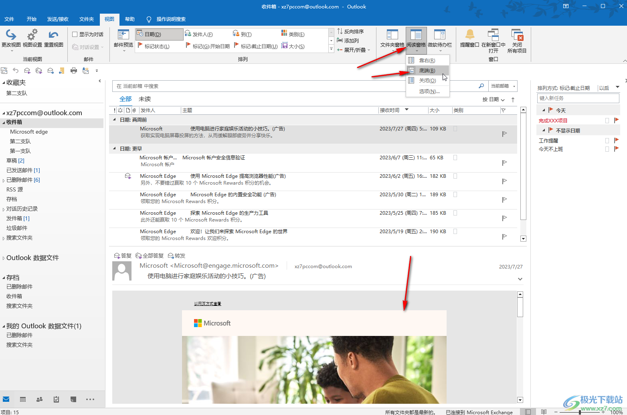Viewport: 627px width, 415px height.
Task: Click message list vertical scrollbar thumb
Action: 523,167
